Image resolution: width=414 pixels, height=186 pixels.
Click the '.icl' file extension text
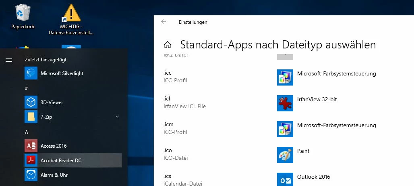pos(167,99)
